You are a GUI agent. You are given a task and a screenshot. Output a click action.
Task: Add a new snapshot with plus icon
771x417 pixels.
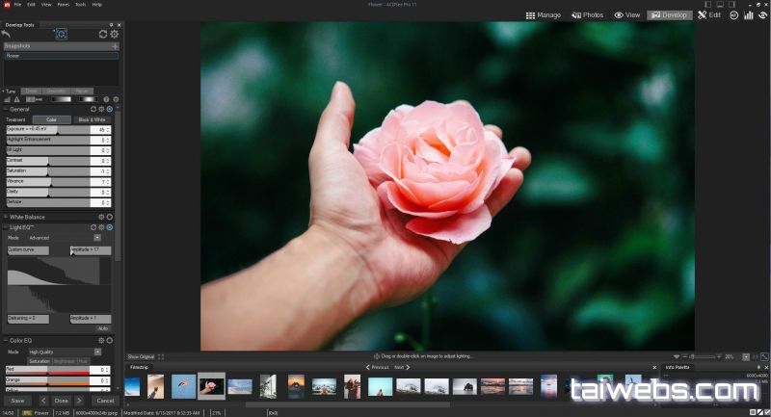[x=115, y=46]
